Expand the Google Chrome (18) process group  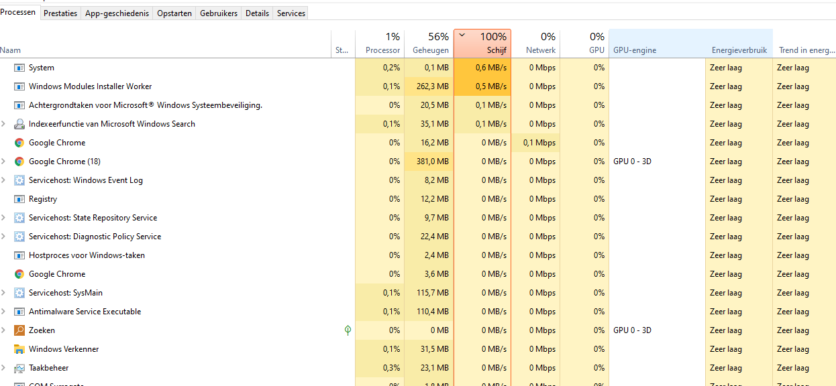click(x=4, y=162)
